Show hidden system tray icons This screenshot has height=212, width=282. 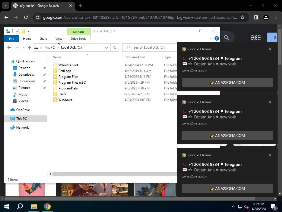pyautogui.click(x=233, y=206)
